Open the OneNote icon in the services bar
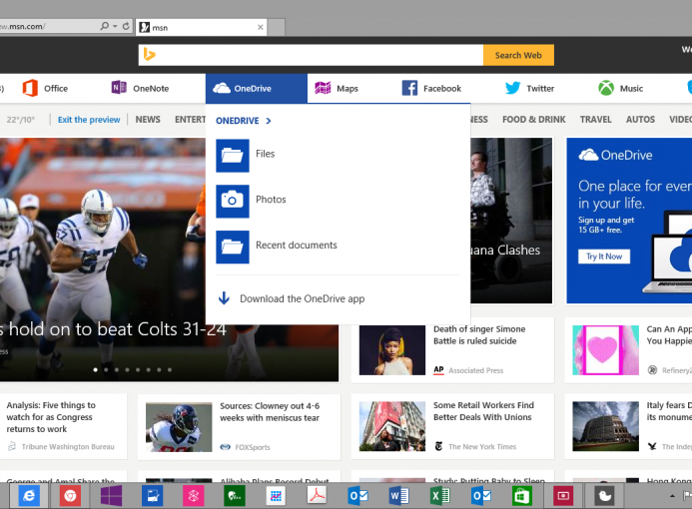This screenshot has width=692, height=509. (x=119, y=88)
